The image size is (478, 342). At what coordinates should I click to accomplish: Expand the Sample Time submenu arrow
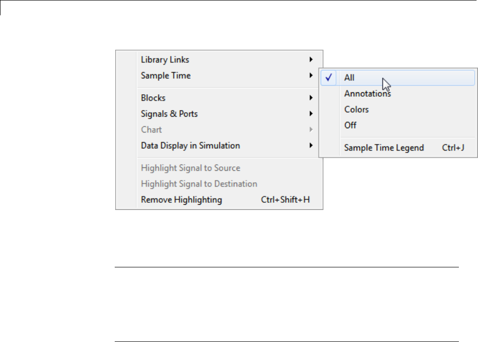pos(311,76)
